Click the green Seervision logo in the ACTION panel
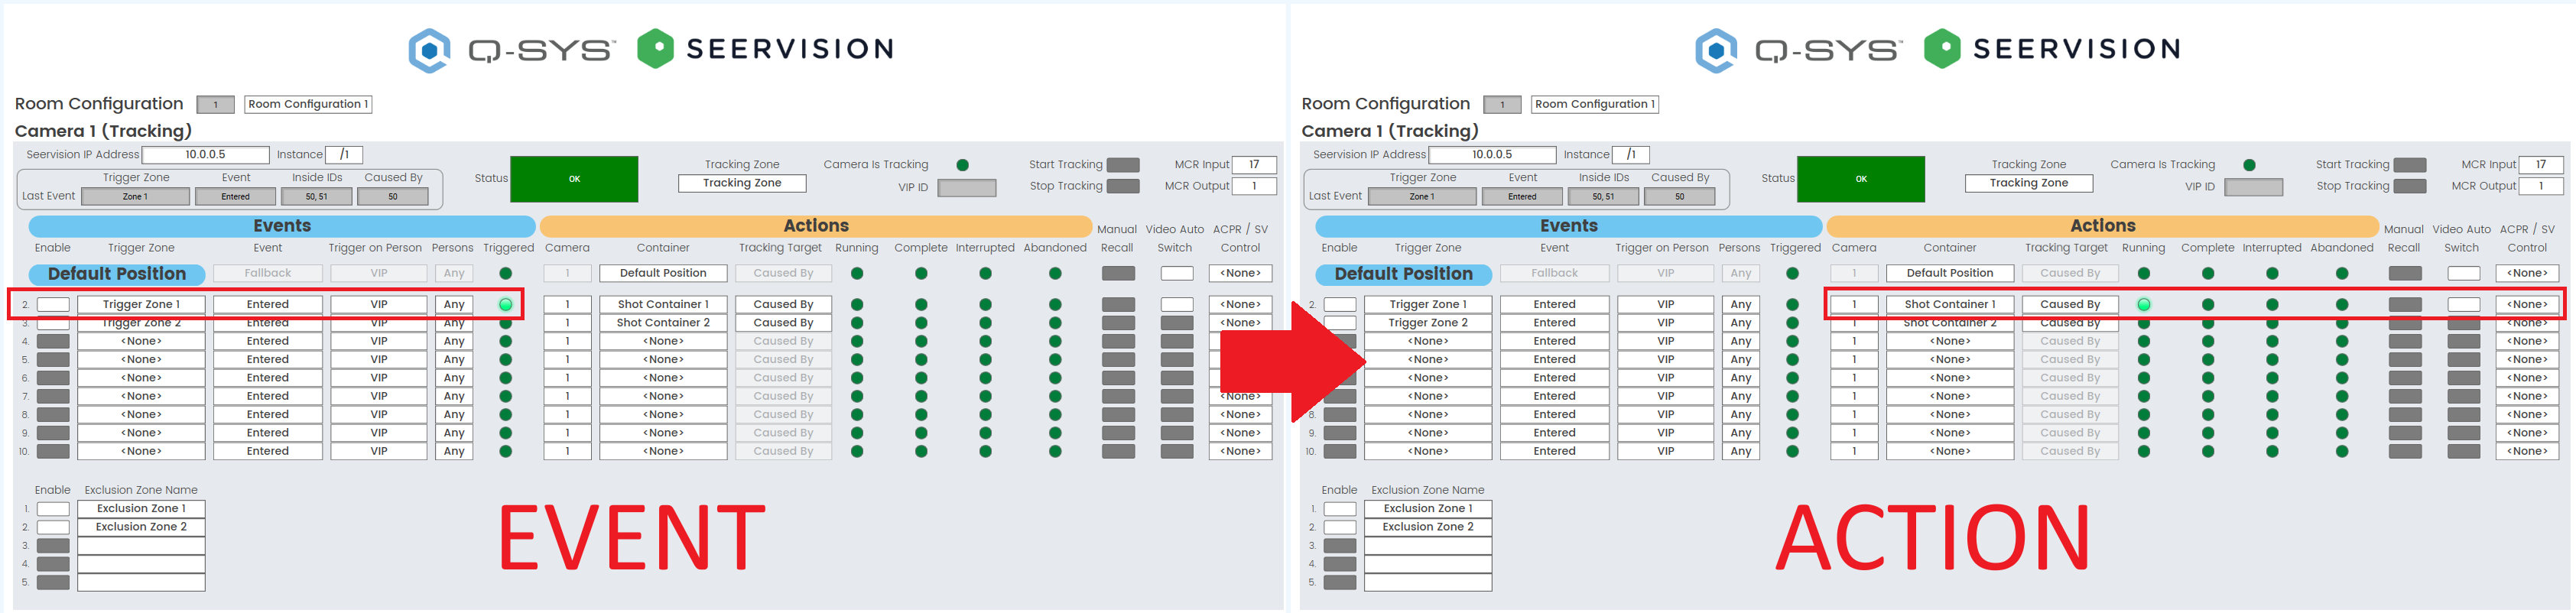Screen dimensions: 2576x613 (x=1941, y=49)
